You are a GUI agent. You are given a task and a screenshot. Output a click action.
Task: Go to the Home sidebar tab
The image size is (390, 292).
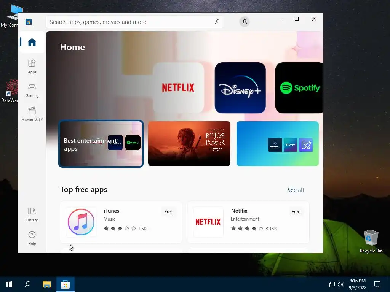coord(32,42)
